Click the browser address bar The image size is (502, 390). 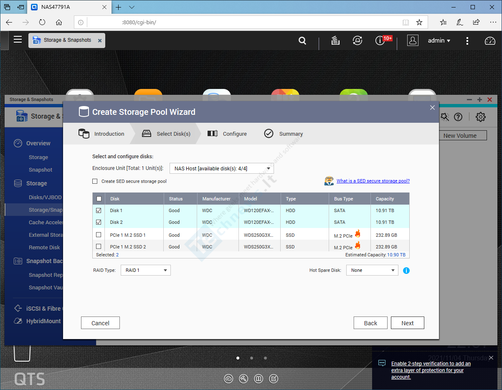tap(251, 22)
